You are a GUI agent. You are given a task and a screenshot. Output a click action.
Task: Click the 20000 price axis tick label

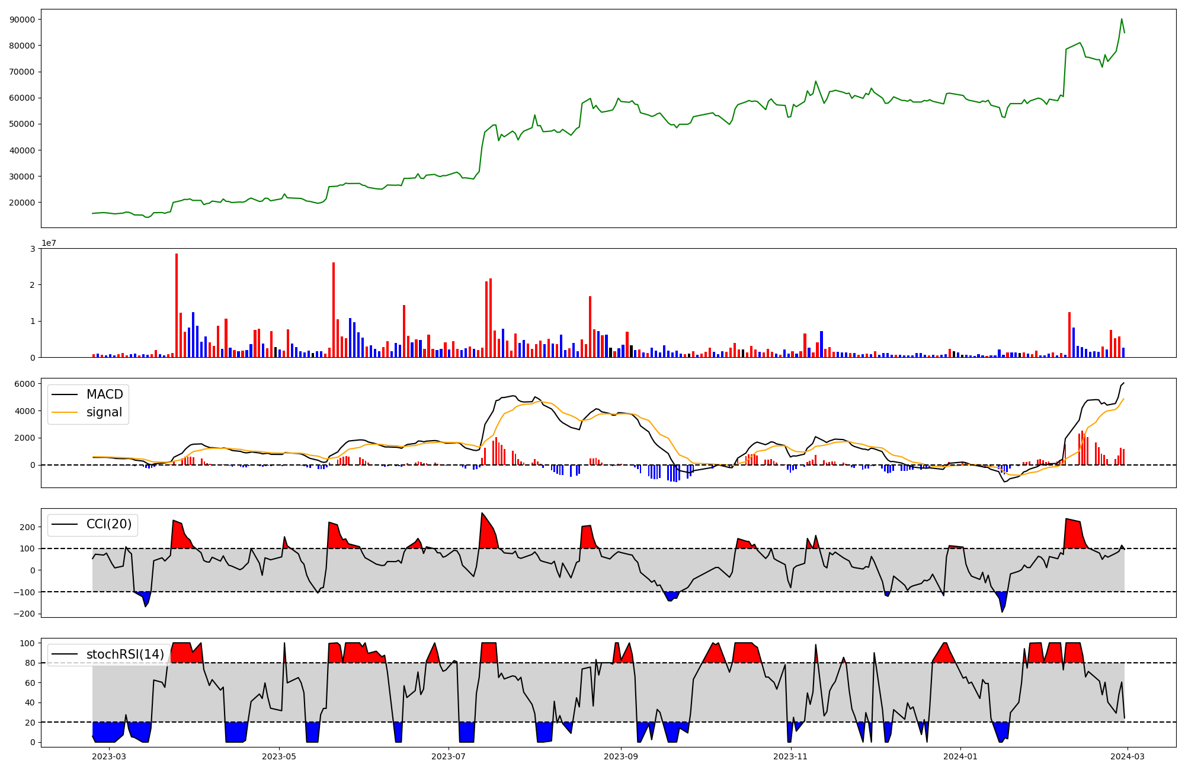[23, 203]
